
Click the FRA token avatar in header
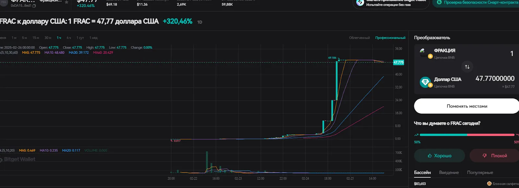point(4,3)
